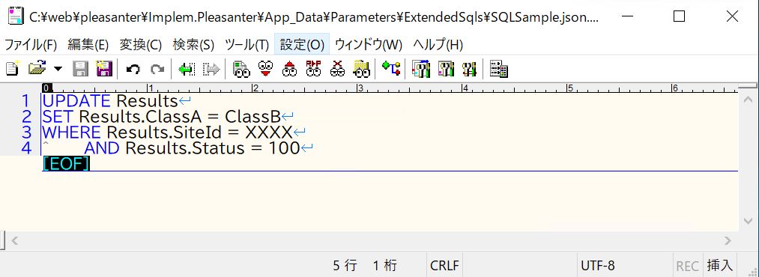
Task: Open the 検索(S) menu
Action: click(193, 44)
